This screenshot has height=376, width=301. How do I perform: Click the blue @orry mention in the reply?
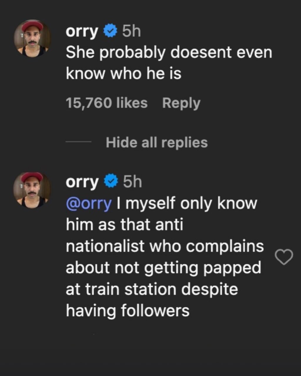click(x=89, y=203)
